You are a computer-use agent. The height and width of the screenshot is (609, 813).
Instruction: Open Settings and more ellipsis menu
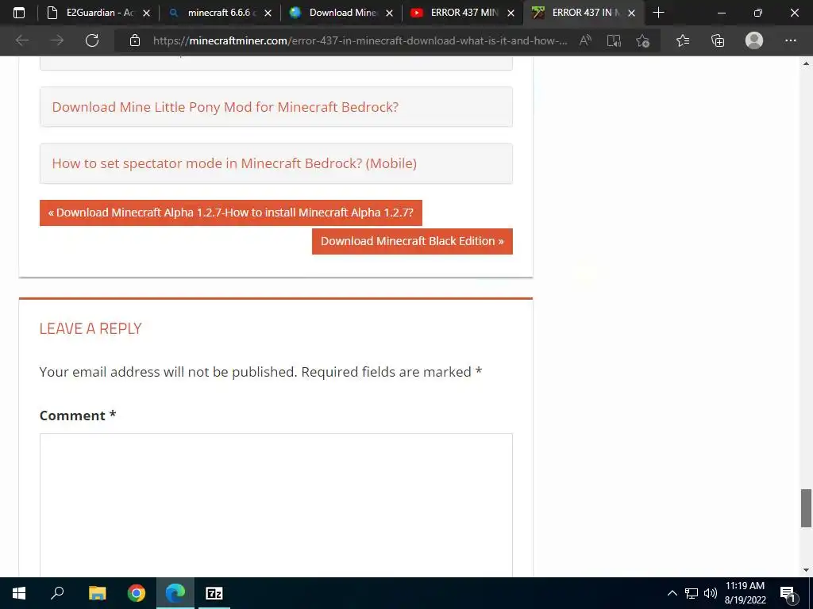(790, 40)
